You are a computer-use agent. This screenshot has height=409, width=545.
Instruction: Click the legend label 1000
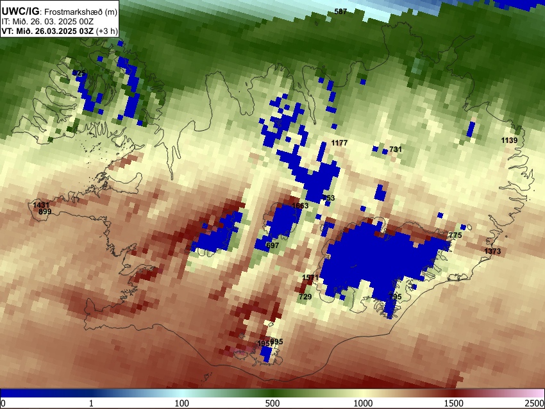coord(363,403)
